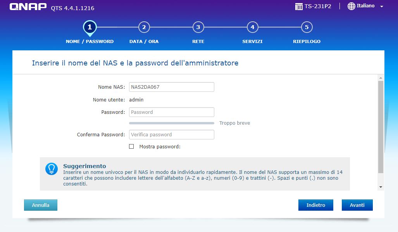The image size is (398, 232).
Task: Select step 4 circle for Servizi
Action: [x=252, y=27]
